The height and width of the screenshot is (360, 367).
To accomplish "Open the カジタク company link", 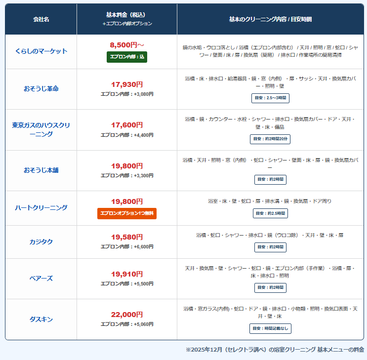I will (41, 242).
